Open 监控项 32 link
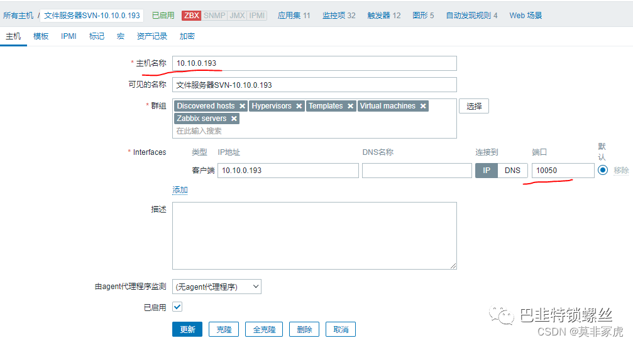 point(339,15)
